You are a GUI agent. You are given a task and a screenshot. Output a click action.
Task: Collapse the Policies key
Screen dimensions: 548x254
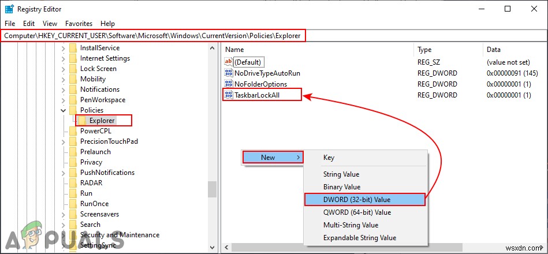(x=64, y=110)
